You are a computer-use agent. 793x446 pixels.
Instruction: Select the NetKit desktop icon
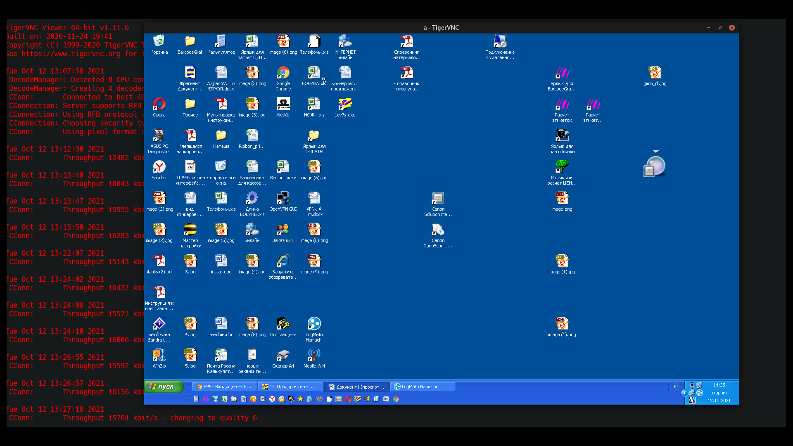(x=283, y=104)
